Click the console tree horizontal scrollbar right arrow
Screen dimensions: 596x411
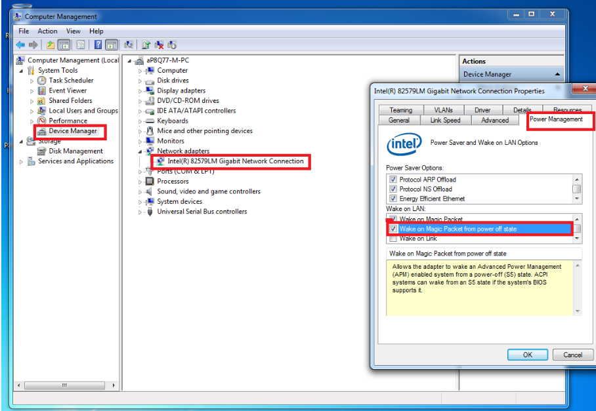tap(114, 385)
